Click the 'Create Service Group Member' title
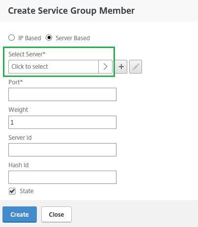The height and width of the screenshot is (227, 198). point(71,11)
